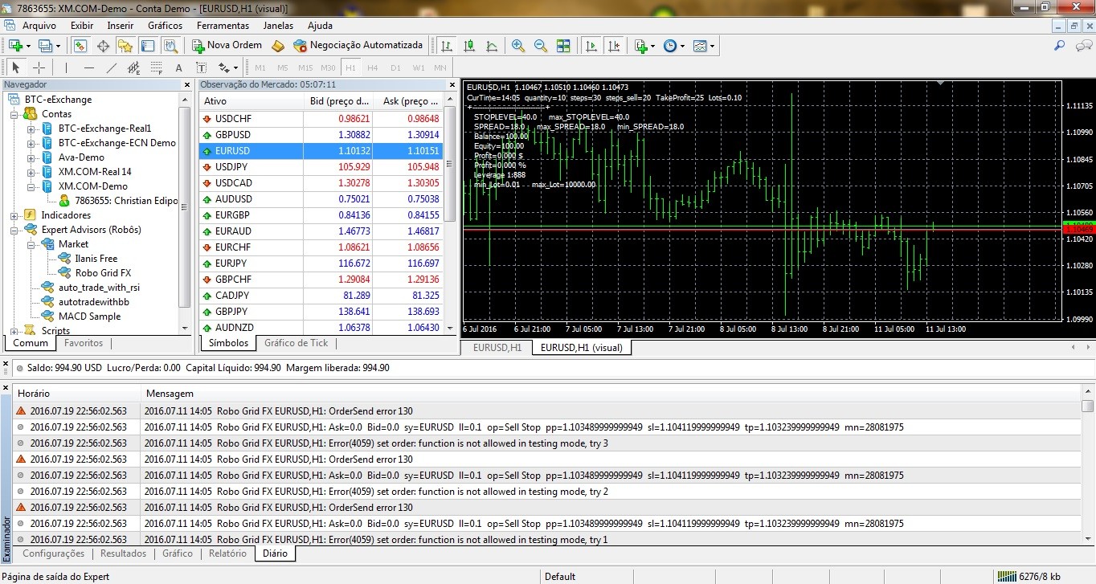Viewport: 1096px width, 584px height.
Task: Click the Nova Ordem button
Action: [x=227, y=46]
